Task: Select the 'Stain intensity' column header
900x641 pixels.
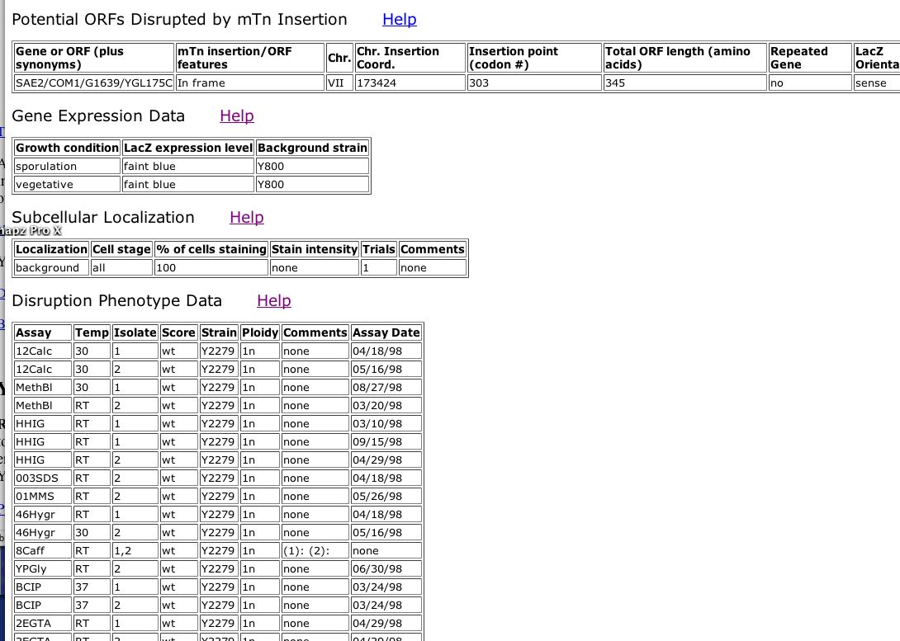Action: [314, 249]
